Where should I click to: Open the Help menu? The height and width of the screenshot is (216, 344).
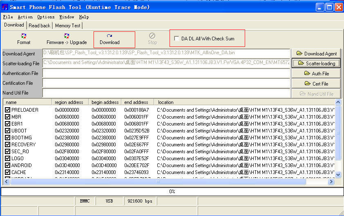84,17
